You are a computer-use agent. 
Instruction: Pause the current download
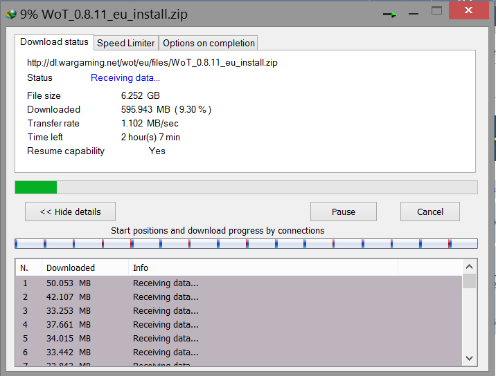[x=343, y=211]
